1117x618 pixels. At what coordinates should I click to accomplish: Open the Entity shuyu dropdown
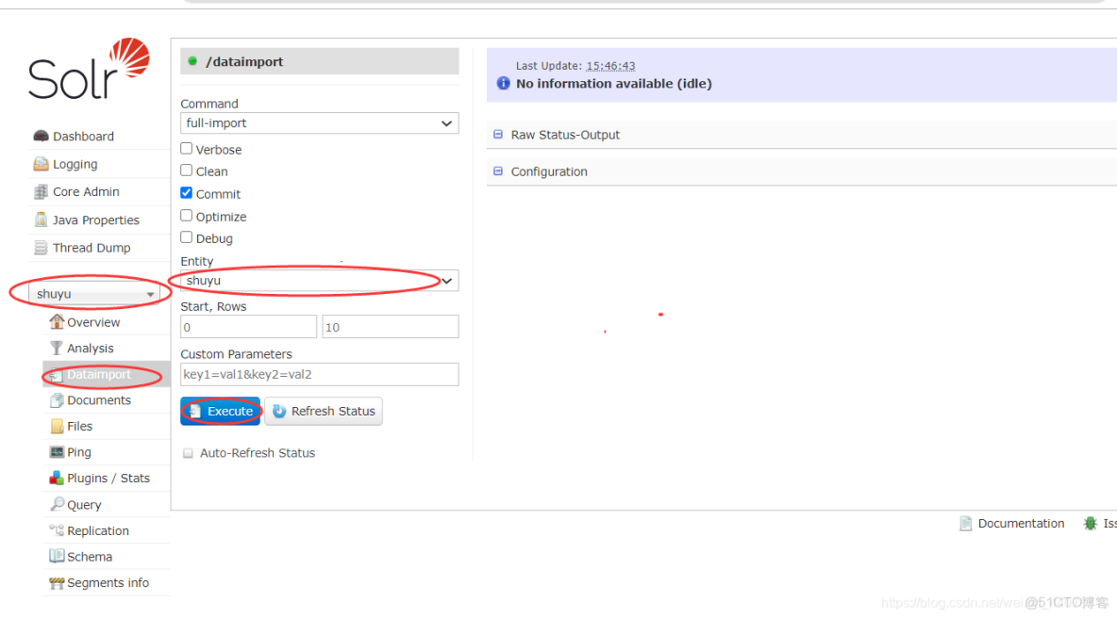319,280
